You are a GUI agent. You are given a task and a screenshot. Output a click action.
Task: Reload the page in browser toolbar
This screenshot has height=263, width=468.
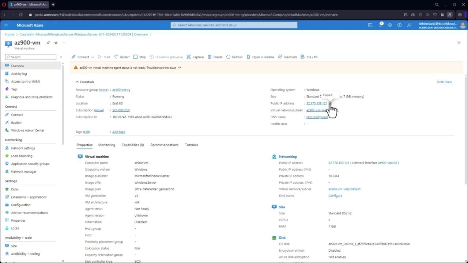21,15
